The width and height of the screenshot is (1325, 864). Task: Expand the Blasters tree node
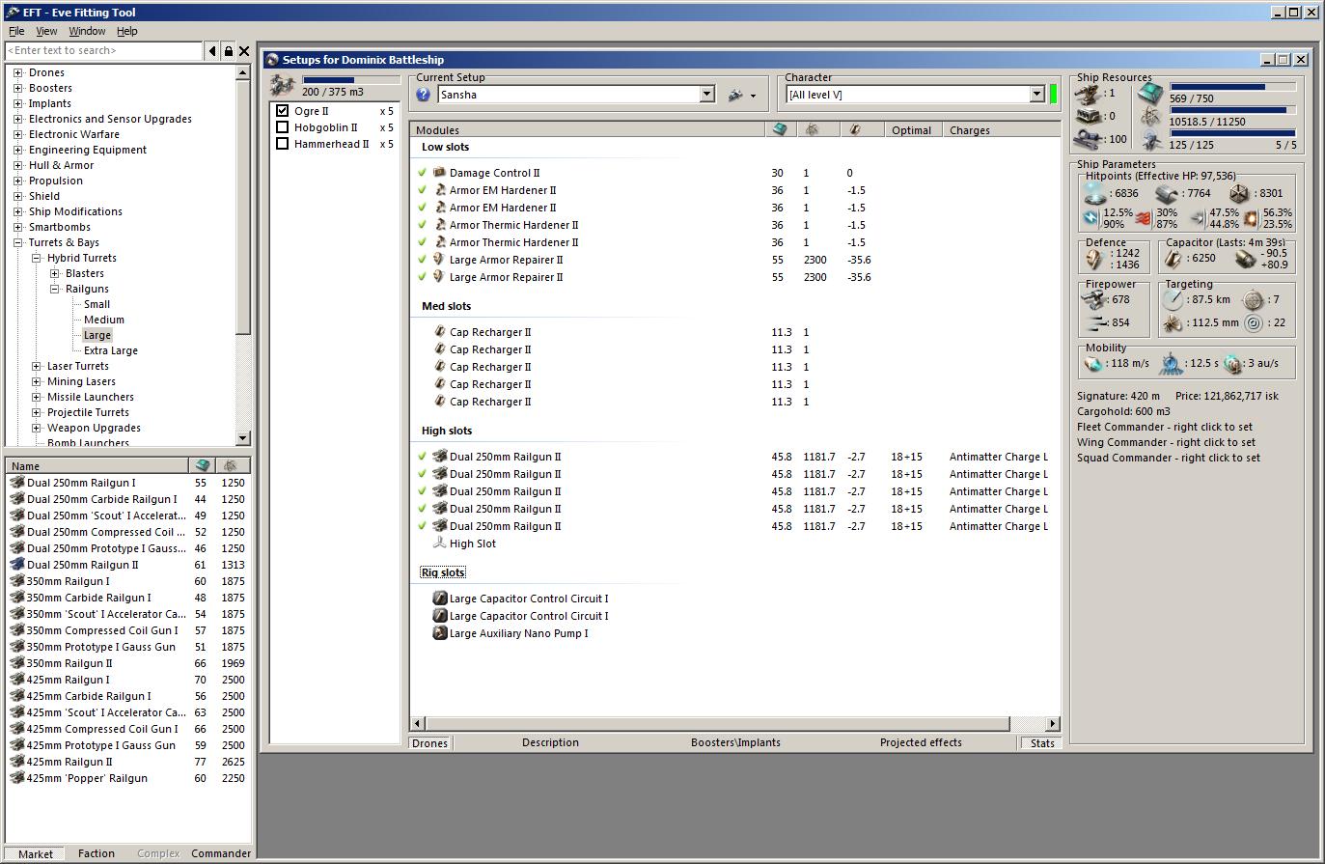[54, 273]
